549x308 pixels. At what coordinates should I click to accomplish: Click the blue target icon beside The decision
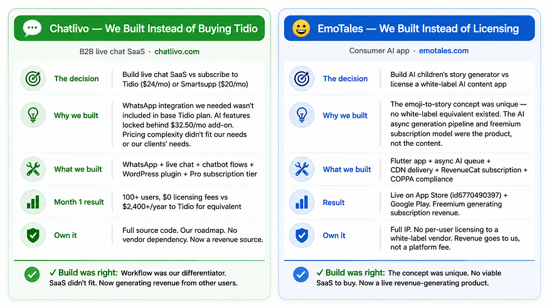(301, 79)
